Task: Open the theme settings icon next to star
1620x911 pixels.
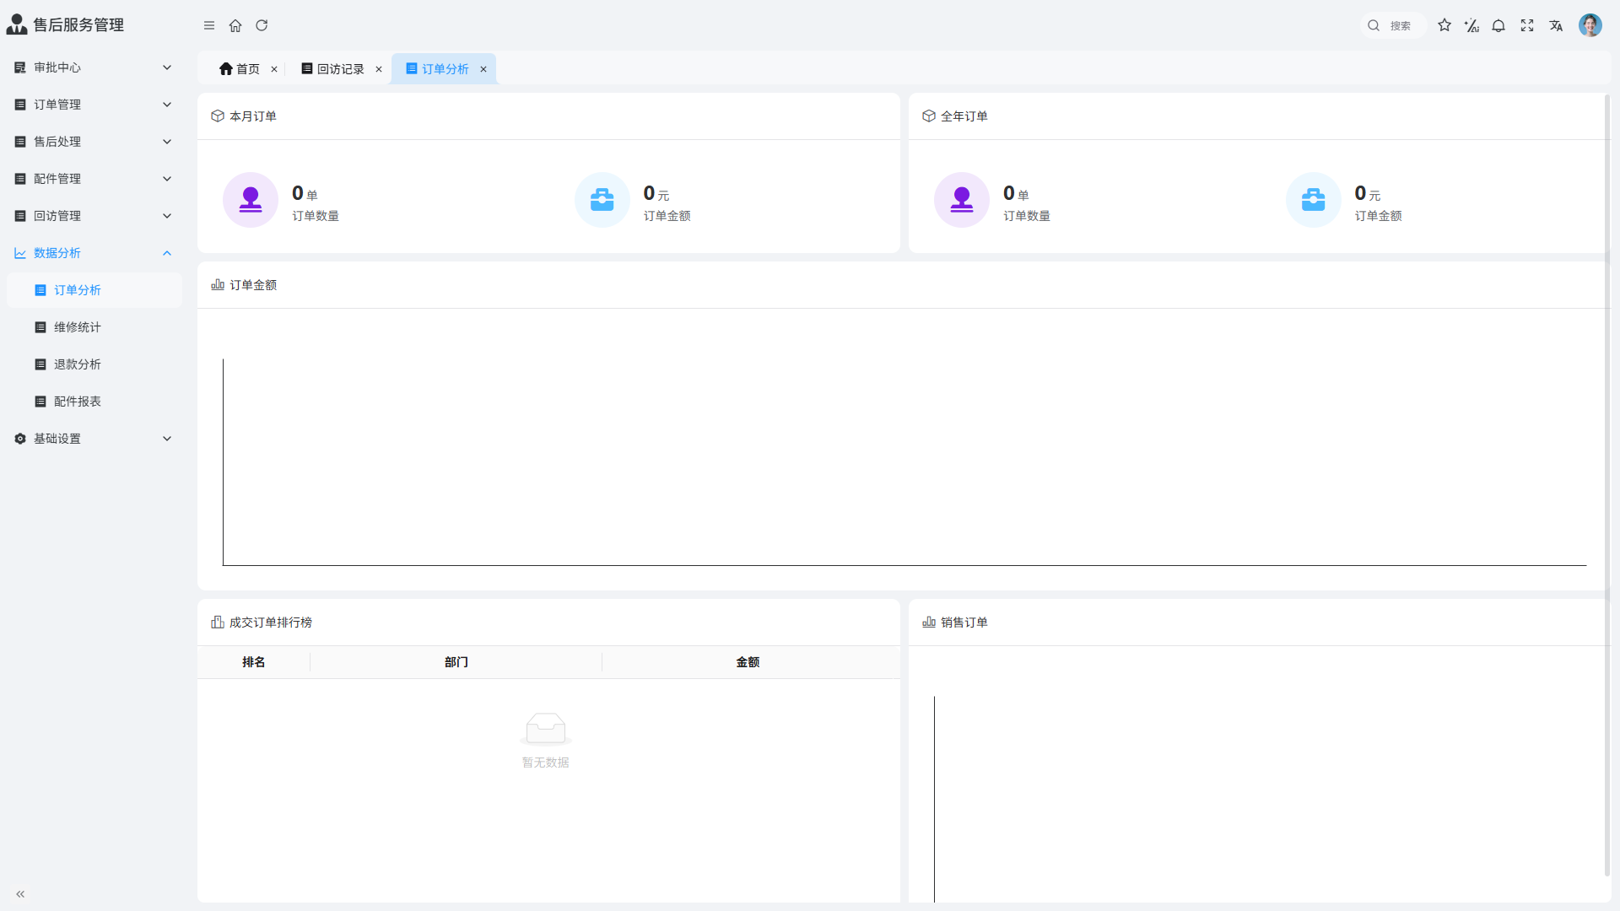Action: pyautogui.click(x=1471, y=25)
